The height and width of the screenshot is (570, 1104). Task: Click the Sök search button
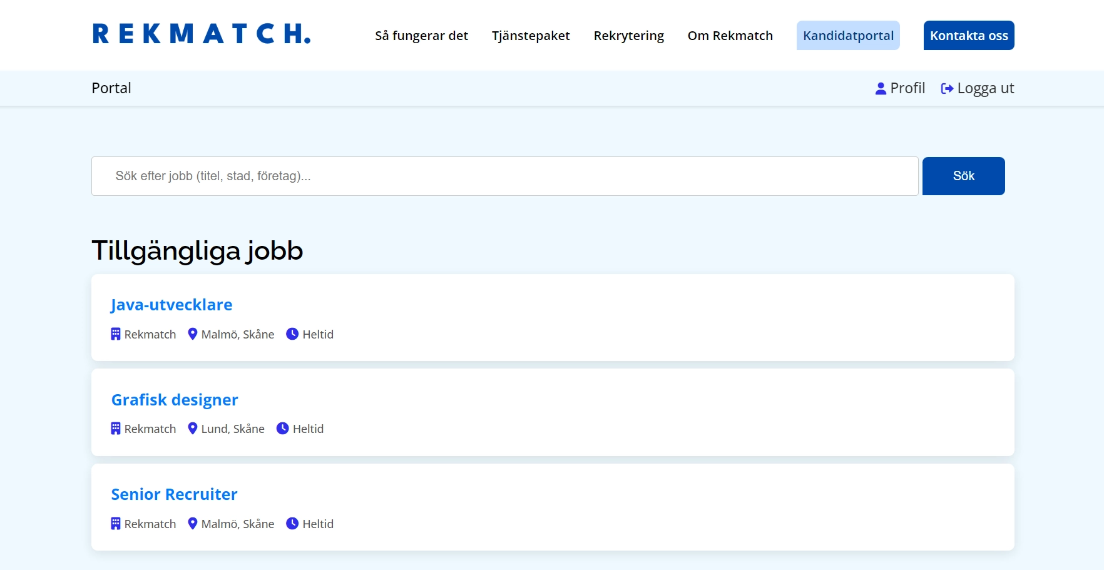(x=963, y=176)
